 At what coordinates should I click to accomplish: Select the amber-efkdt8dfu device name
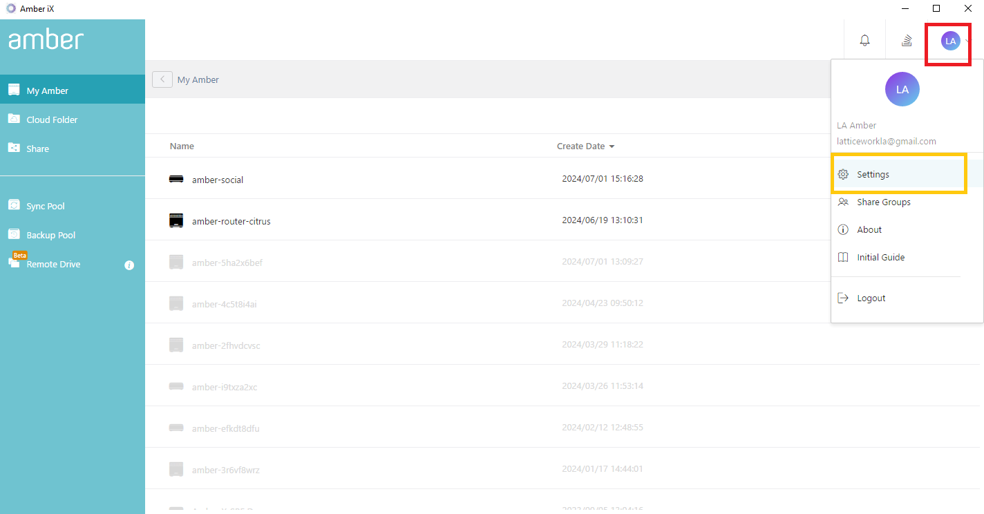(x=226, y=428)
